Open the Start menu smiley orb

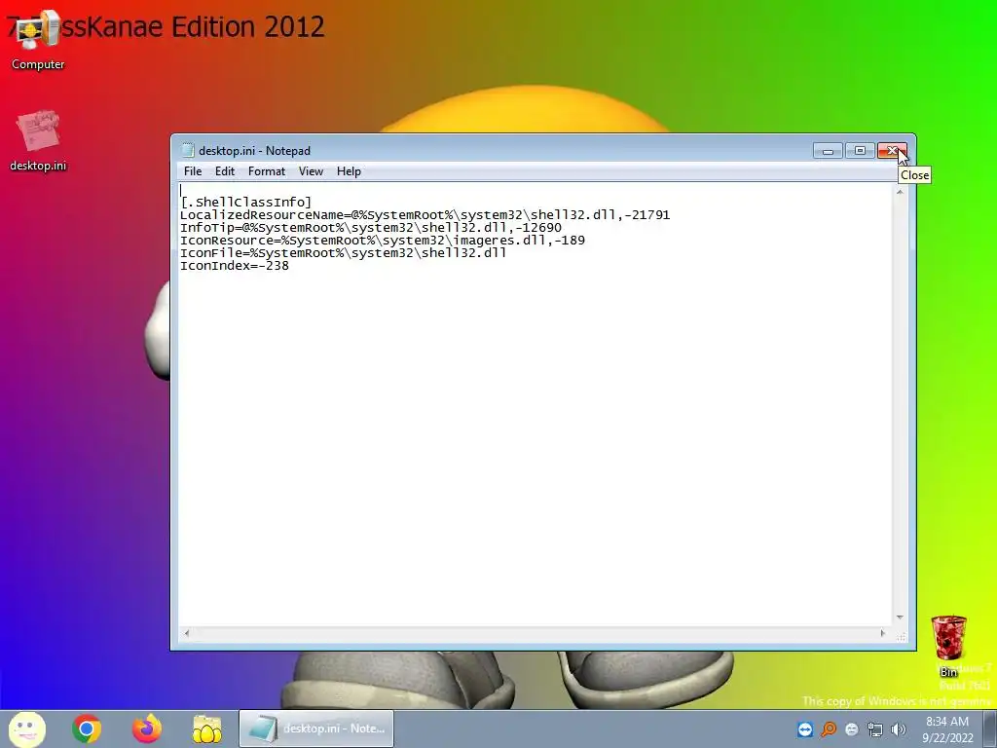click(x=27, y=729)
